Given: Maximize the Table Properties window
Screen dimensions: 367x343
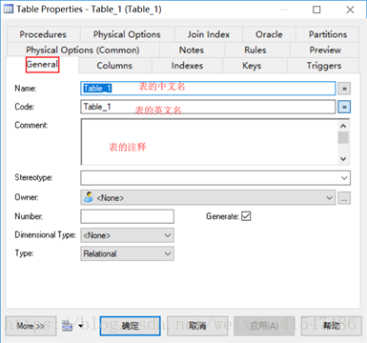Looking at the screenshot, I should pyautogui.click(x=316, y=10).
